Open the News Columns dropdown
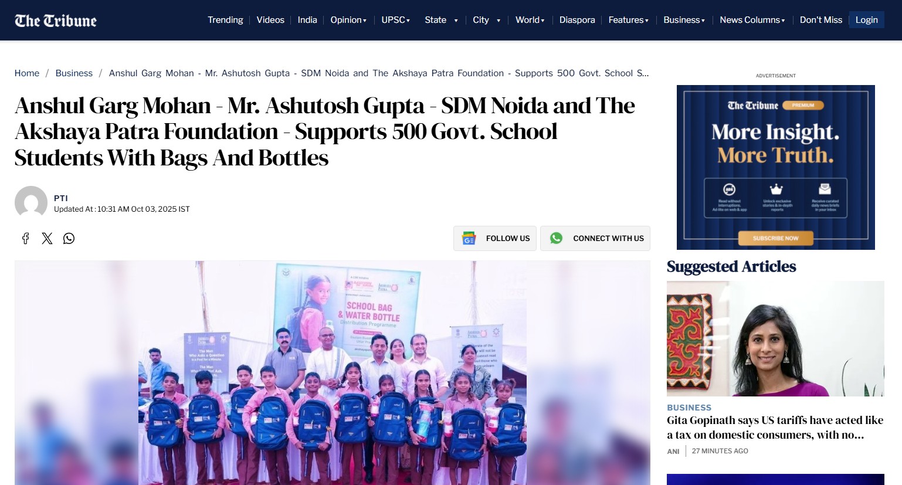This screenshot has height=485, width=902. pos(752,20)
